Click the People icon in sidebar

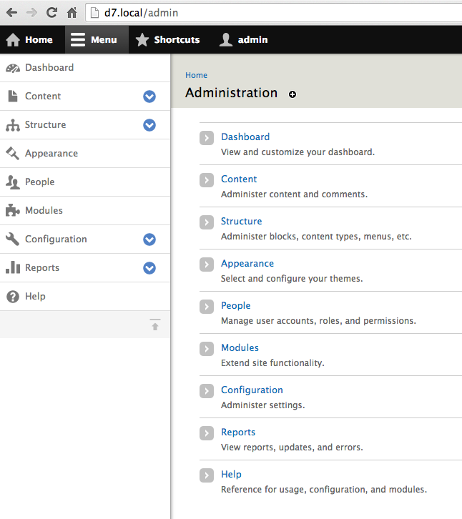click(x=12, y=182)
